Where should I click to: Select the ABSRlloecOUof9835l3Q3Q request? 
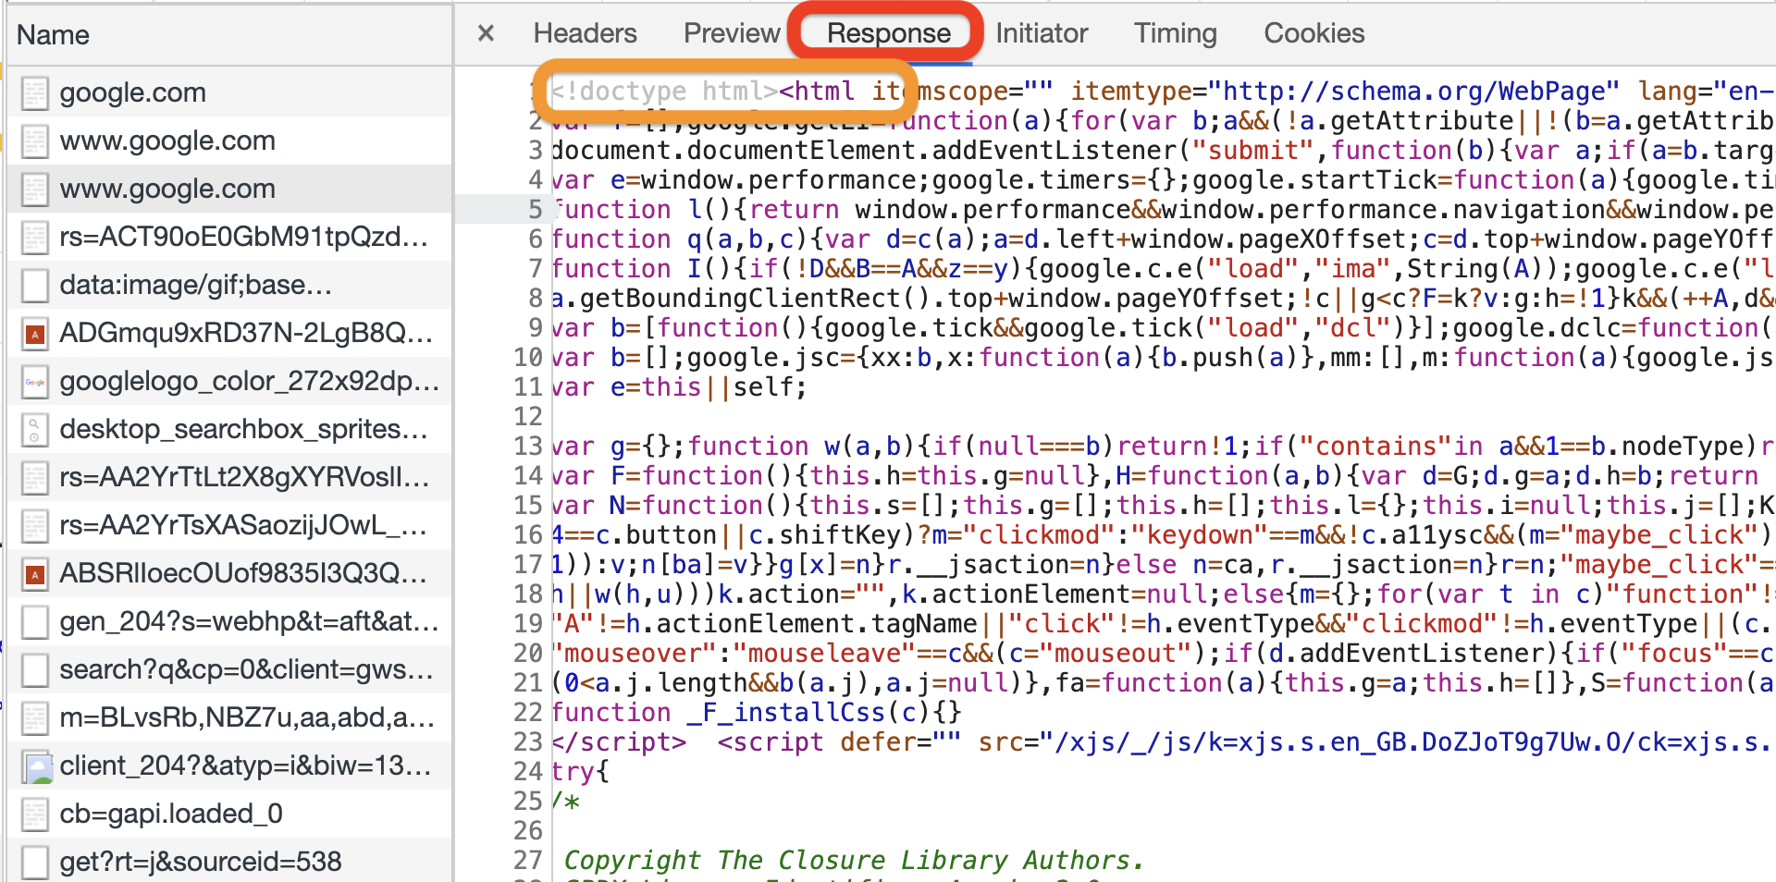pos(229,573)
